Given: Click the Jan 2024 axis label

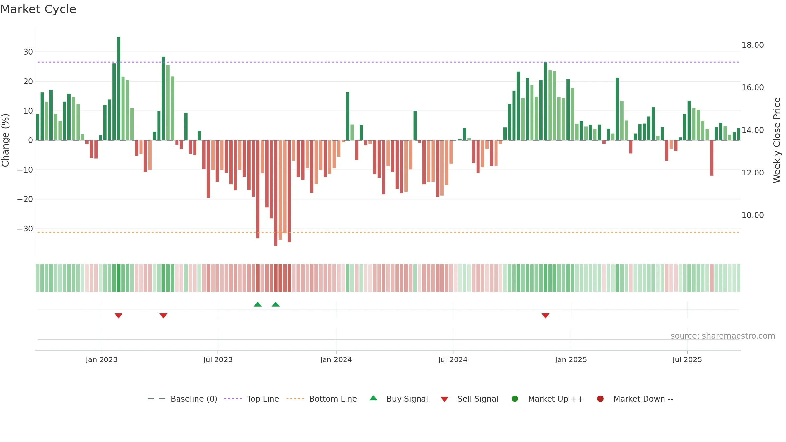Looking at the screenshot, I should pyautogui.click(x=336, y=360).
